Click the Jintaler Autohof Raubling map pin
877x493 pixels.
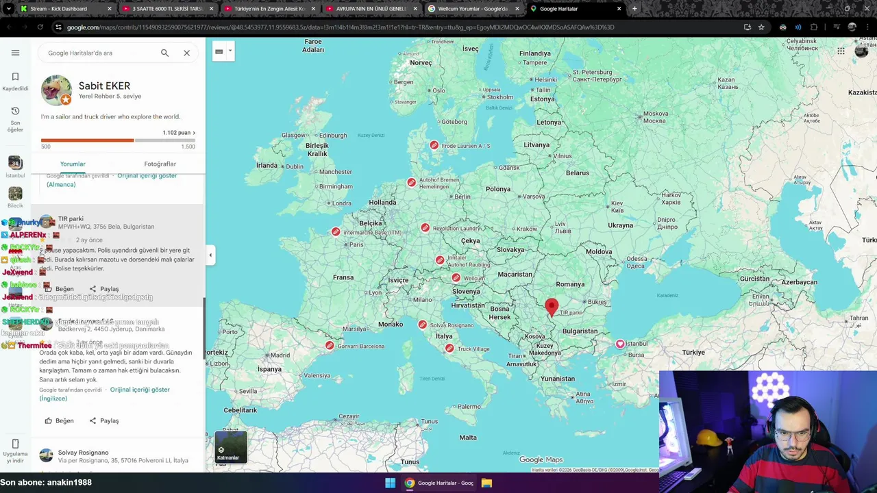tap(440, 260)
